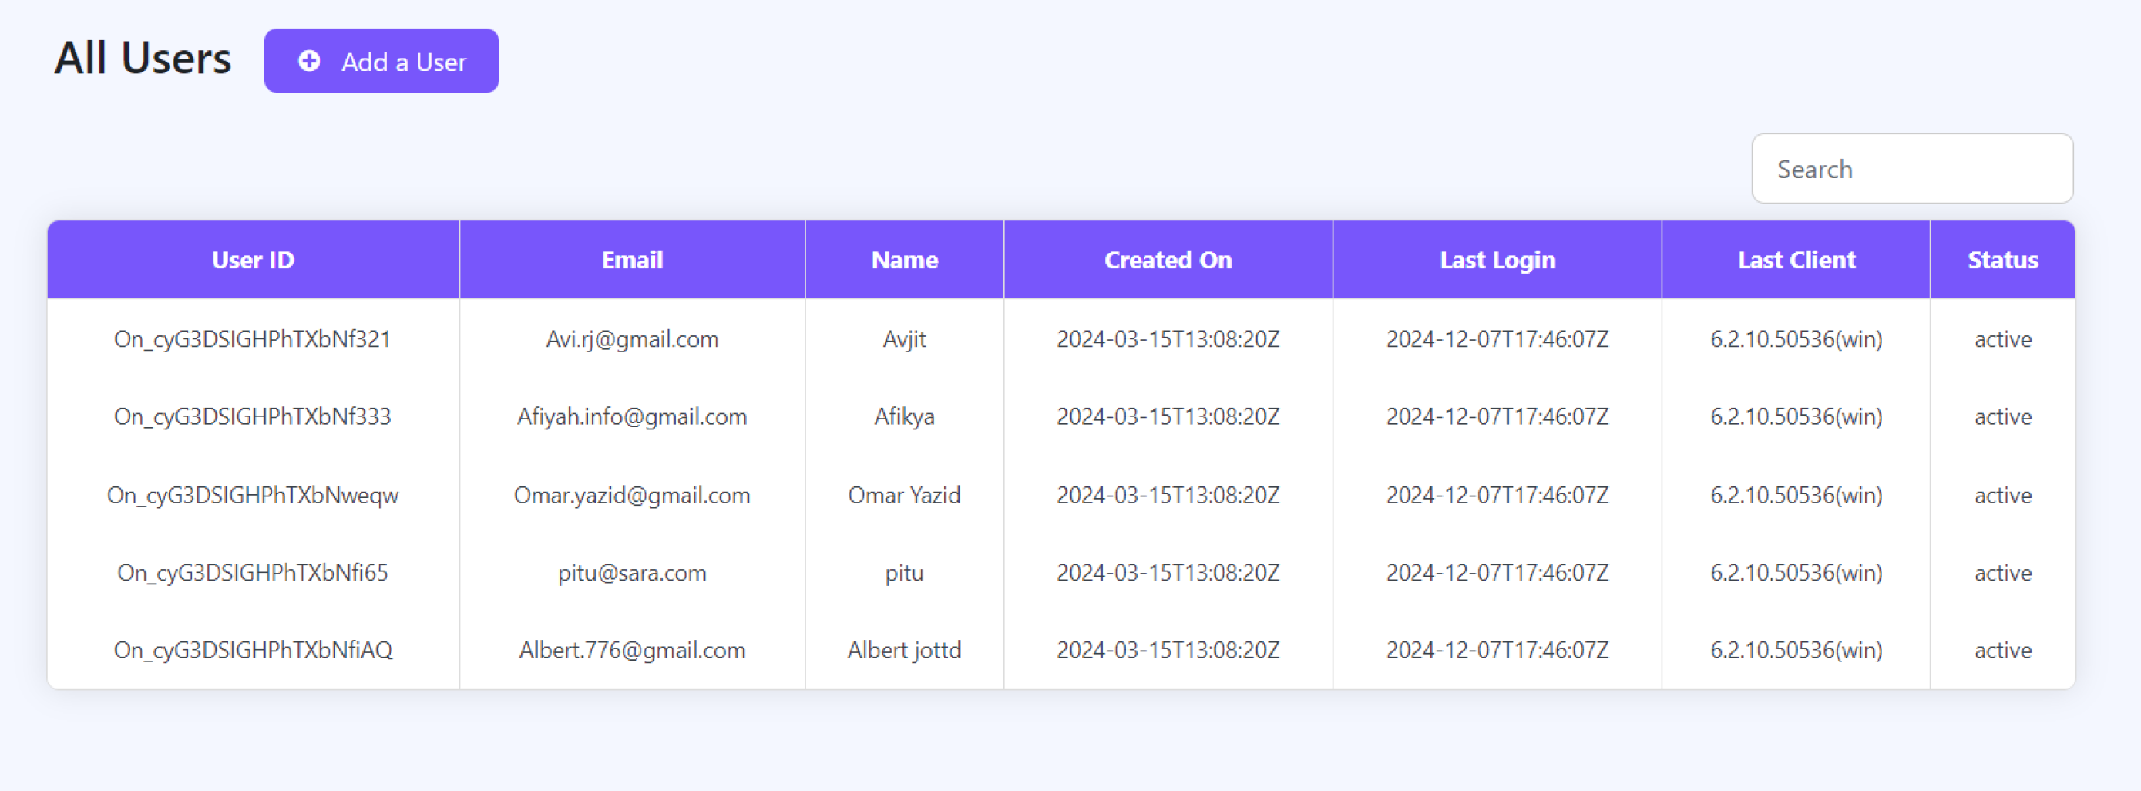Click the User ID column header

pos(253,260)
